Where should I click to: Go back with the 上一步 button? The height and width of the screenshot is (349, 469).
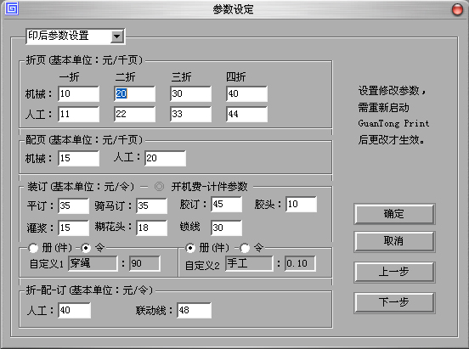click(394, 272)
